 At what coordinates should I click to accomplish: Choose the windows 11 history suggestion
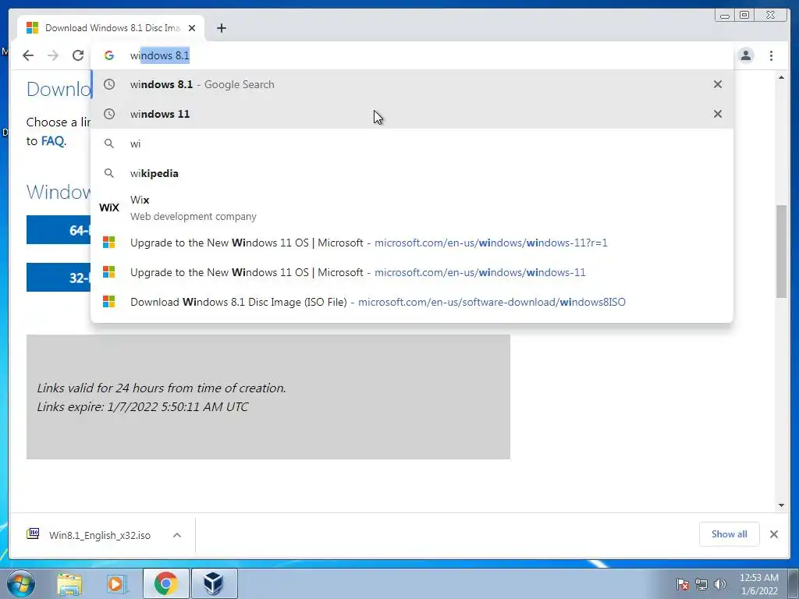tap(412, 114)
